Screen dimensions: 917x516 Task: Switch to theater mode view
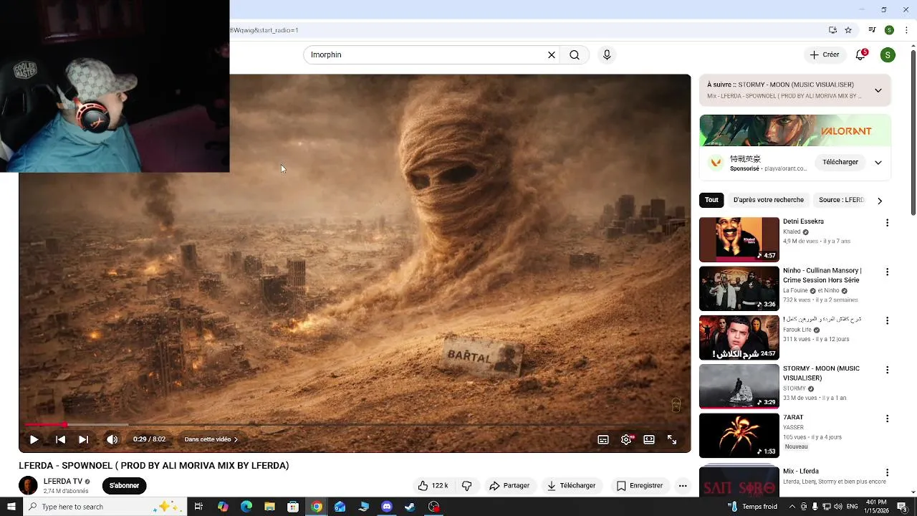pos(649,439)
